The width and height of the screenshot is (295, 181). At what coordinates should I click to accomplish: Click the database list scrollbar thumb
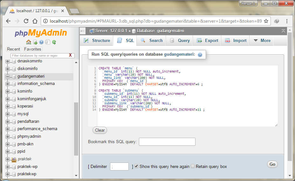76,129
